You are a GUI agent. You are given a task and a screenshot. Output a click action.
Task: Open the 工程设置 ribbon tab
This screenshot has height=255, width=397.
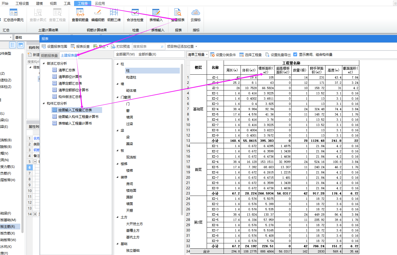click(22, 3)
